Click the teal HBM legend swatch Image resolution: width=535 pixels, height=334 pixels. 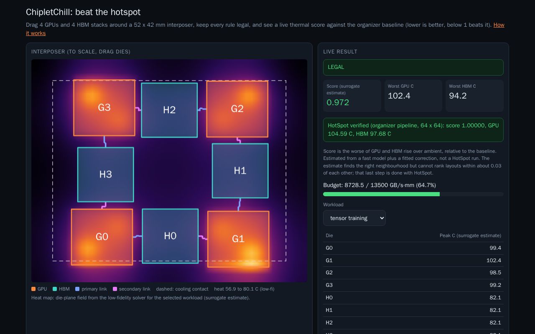click(x=55, y=289)
